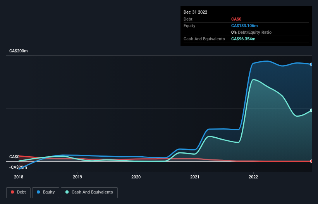
Task: Click the CA$0 y-axis label
Action: (14, 157)
